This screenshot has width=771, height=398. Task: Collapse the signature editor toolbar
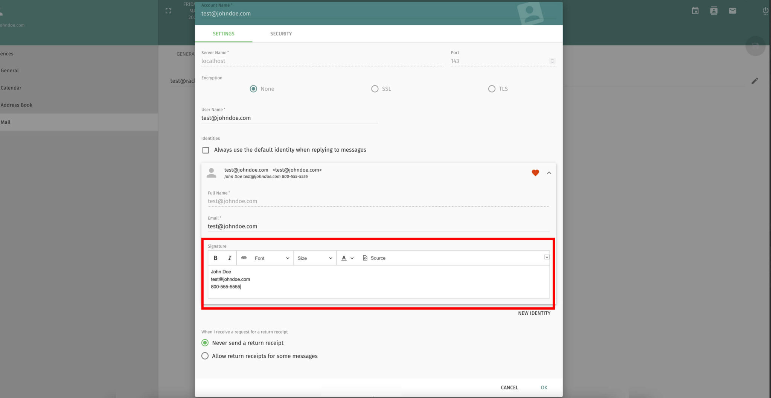click(547, 257)
